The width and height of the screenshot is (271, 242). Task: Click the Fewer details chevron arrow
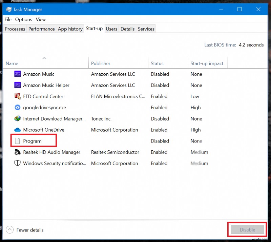click(10, 230)
